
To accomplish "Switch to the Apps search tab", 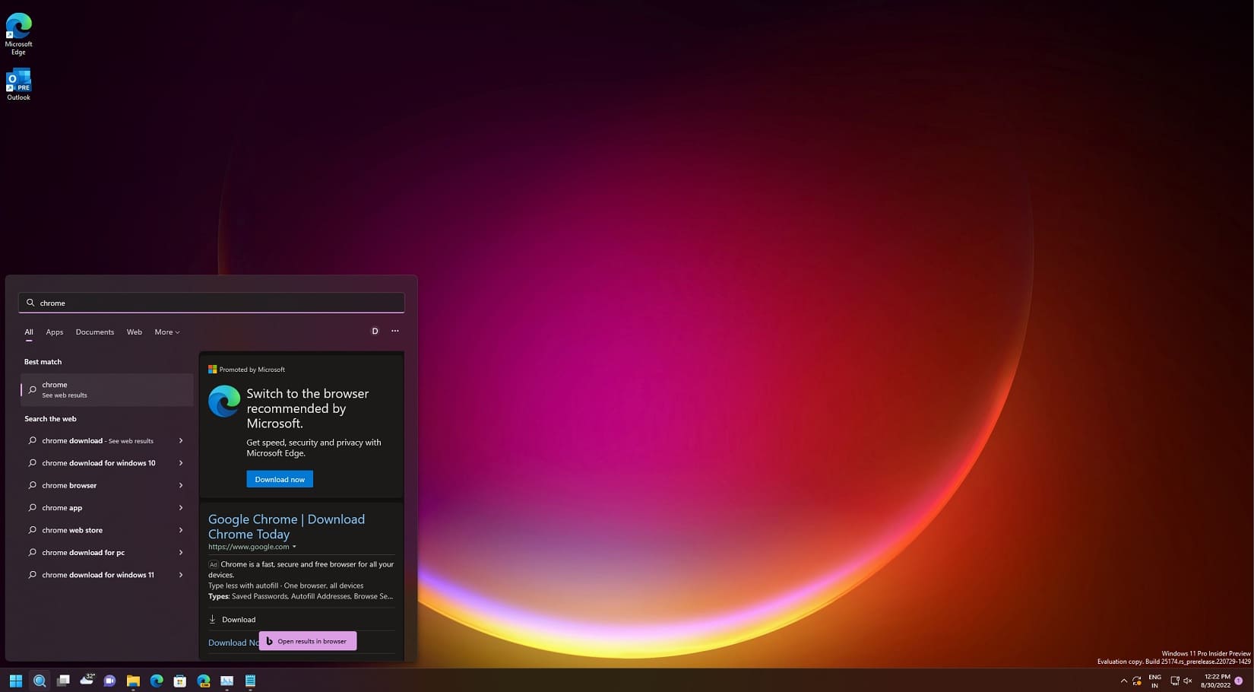I will click(54, 332).
